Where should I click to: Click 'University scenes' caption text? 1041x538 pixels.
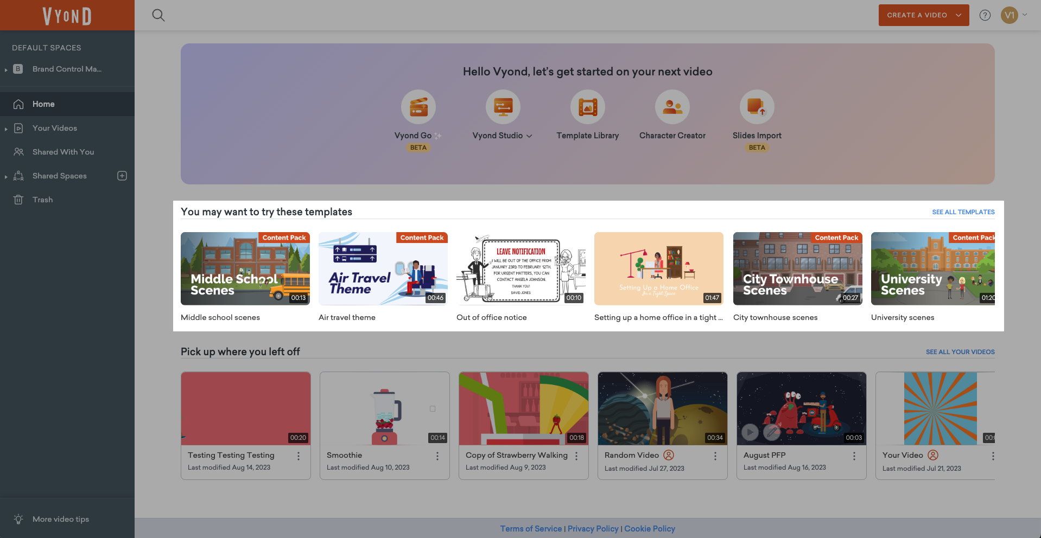903,317
